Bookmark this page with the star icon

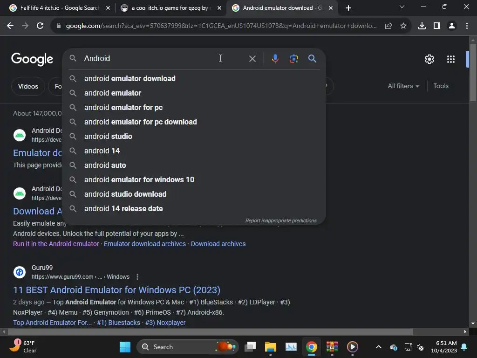[x=403, y=26]
